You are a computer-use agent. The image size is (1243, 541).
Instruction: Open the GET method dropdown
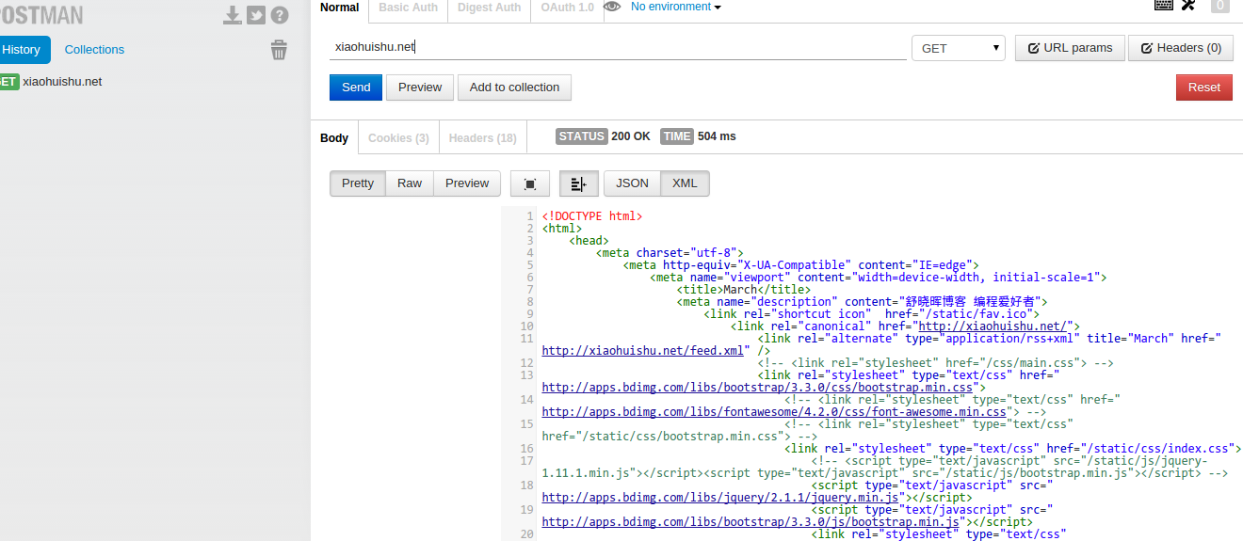(959, 48)
